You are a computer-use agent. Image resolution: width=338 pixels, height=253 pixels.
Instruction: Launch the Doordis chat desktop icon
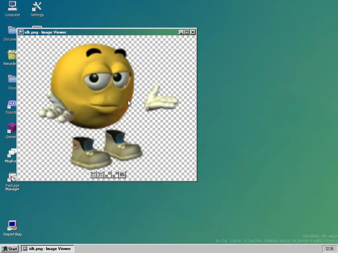click(11, 107)
